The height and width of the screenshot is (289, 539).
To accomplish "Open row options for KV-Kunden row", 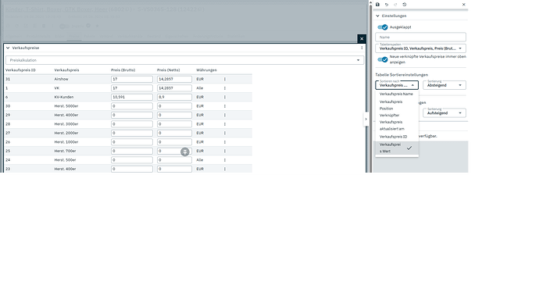I will click(x=225, y=97).
